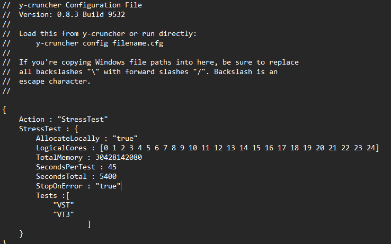Click the StopOnError "true" value
The width and height of the screenshot is (391, 244).
point(108,186)
